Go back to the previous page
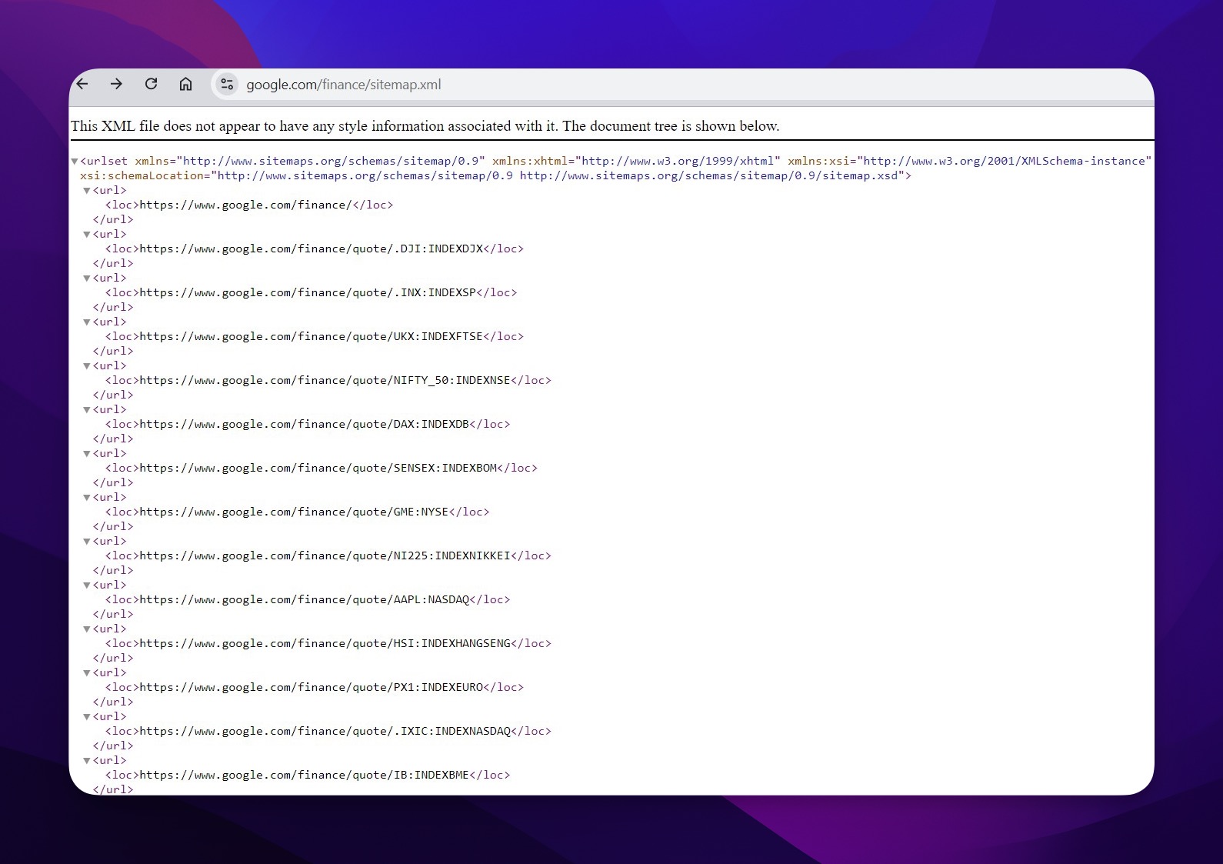 (x=82, y=84)
